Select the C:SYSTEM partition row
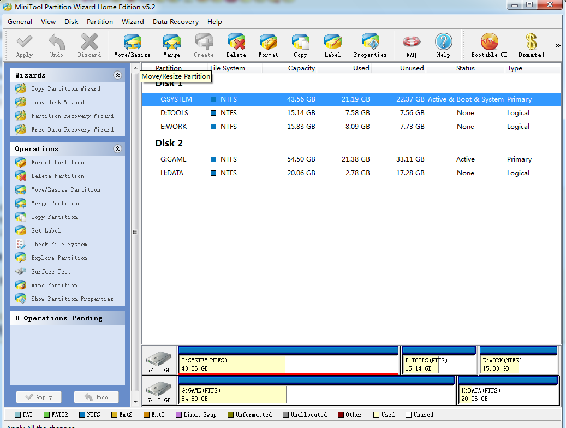Viewport: 566px width, 428px height. coord(351,99)
